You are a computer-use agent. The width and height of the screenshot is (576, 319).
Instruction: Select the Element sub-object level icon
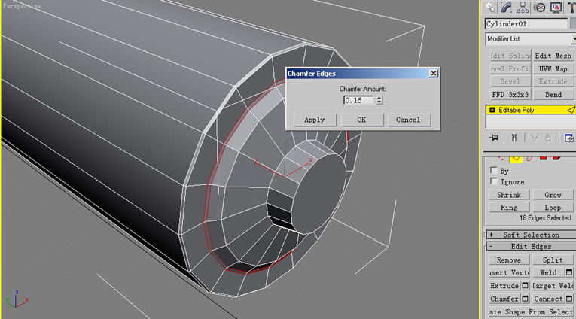(557, 158)
